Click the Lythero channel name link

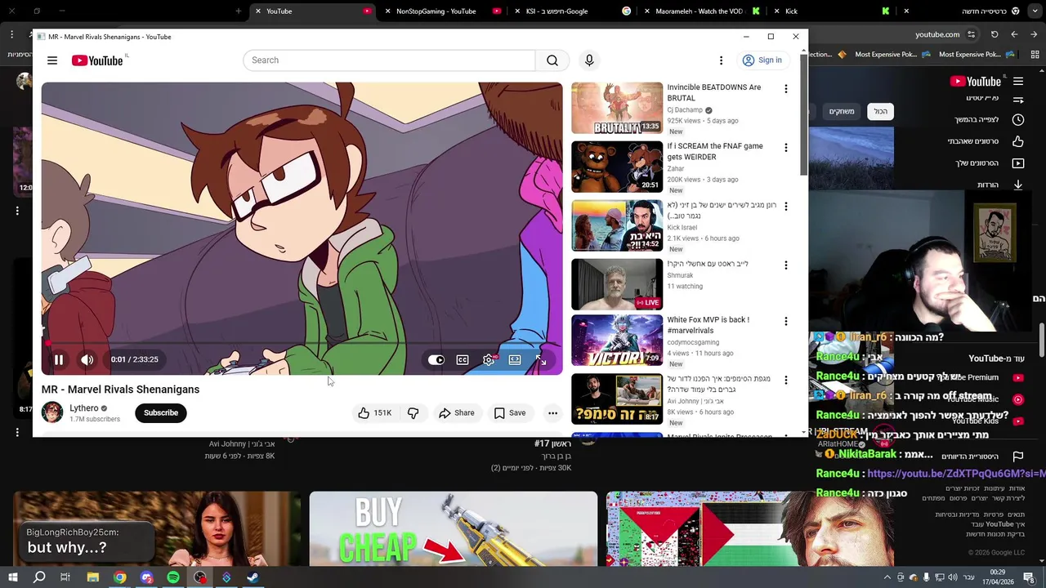coord(84,408)
